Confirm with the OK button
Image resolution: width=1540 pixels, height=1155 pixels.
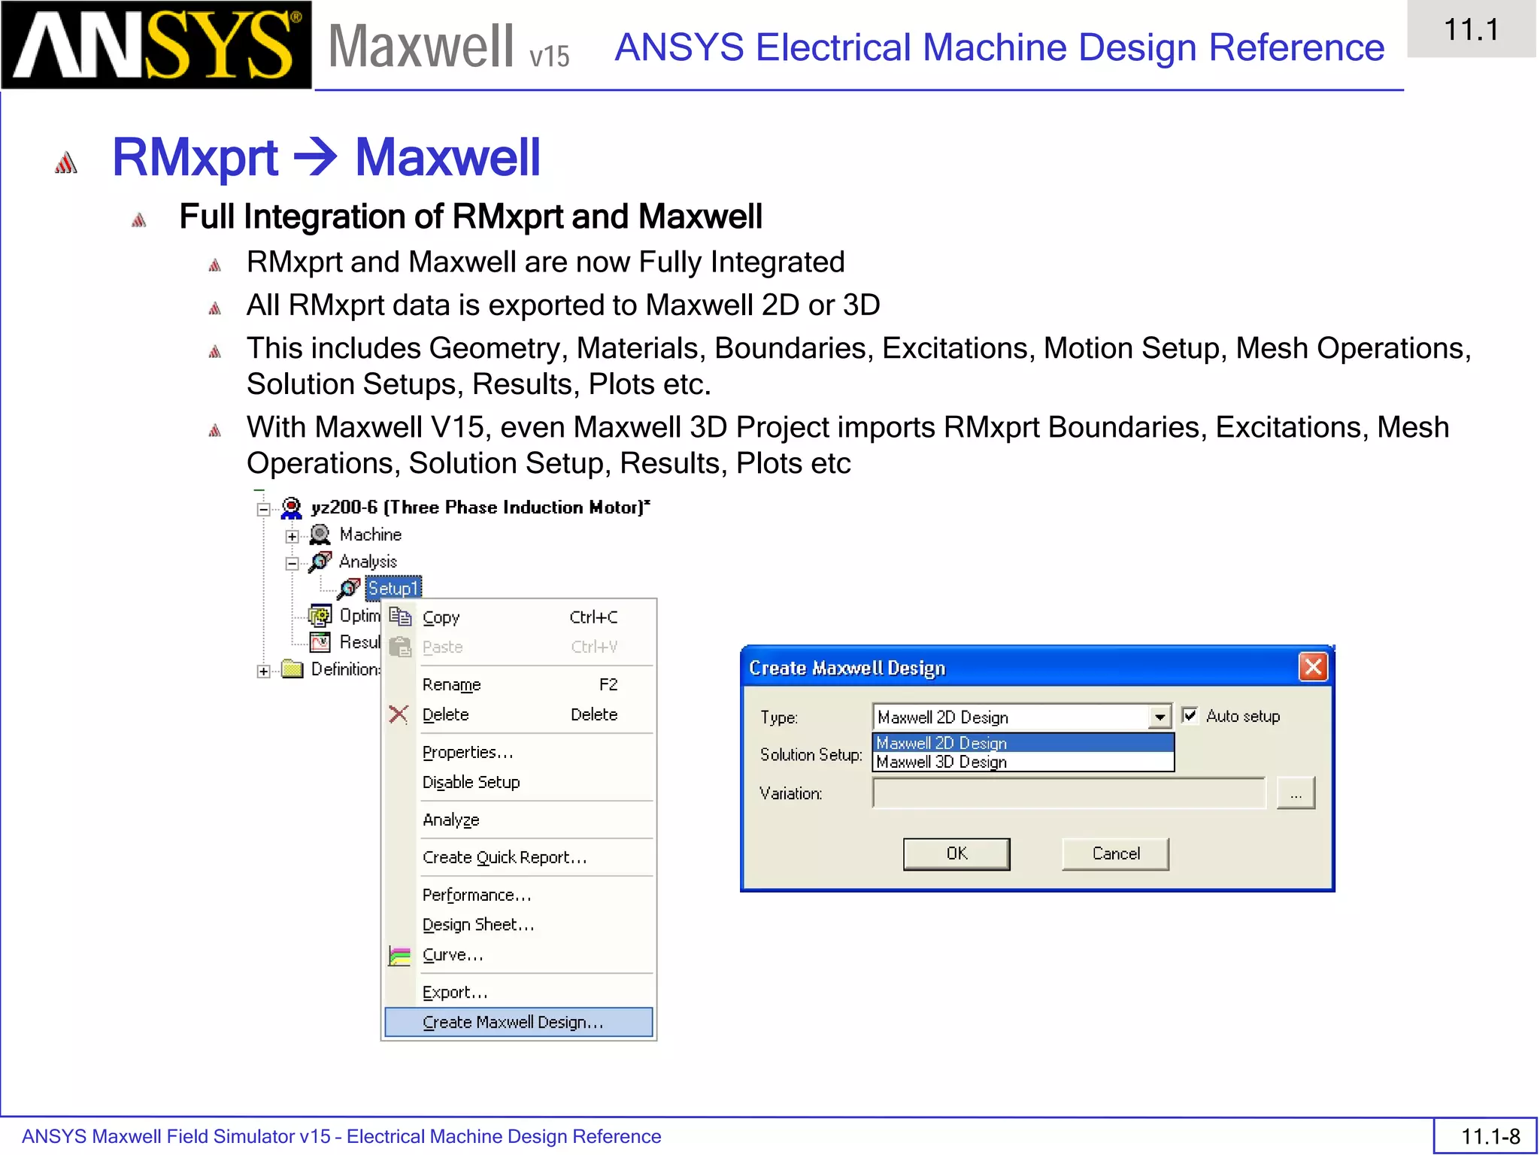956,853
